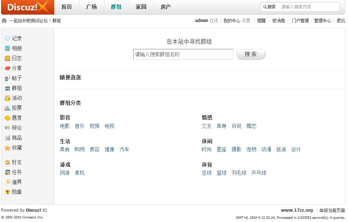The height and width of the screenshot is (222, 348).
Task: Click the magnifier icon in top search
Action: [265, 7]
